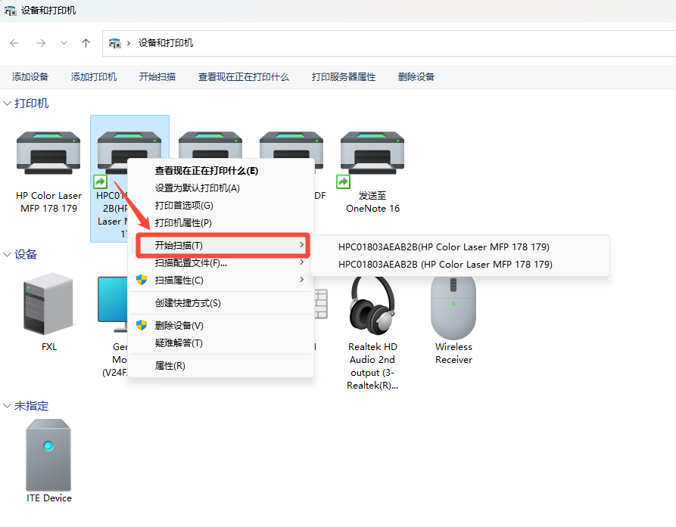Viewport: 676px width, 527px height.
Task: Select the Wireless Receiver mouse icon
Action: pyautogui.click(x=453, y=306)
